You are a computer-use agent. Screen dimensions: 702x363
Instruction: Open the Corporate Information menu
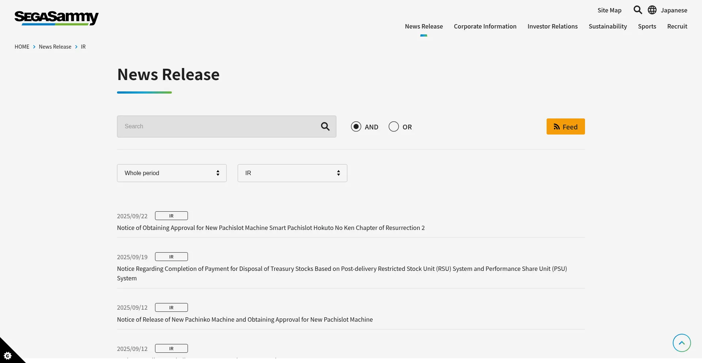485,26
